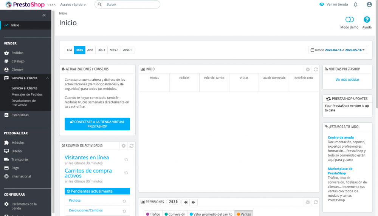Viewport: 378px width, 216px height.
Task: Open Estadísticas chart icon in sidebar
Action: point(6,115)
